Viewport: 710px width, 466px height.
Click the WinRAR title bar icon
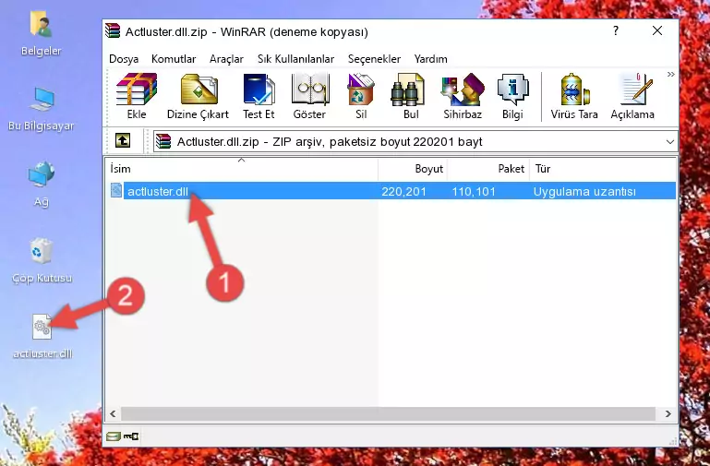(x=113, y=30)
